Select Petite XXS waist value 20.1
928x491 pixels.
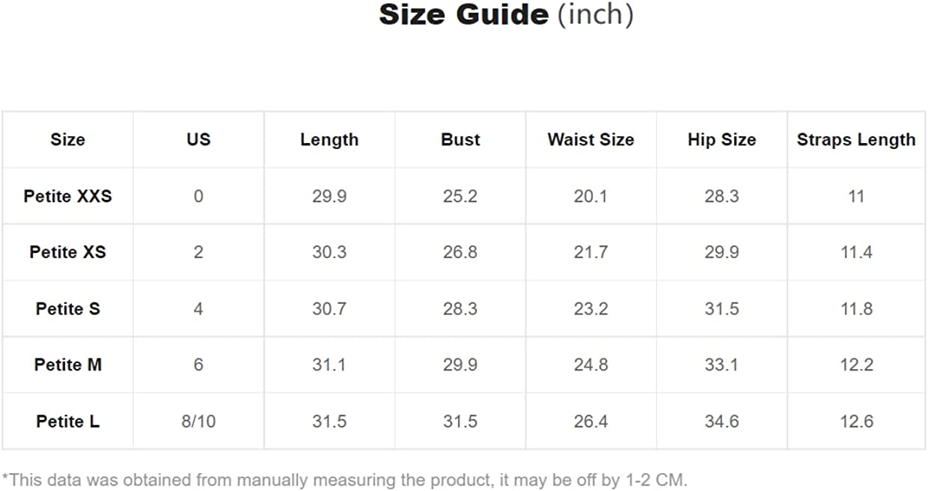(590, 196)
